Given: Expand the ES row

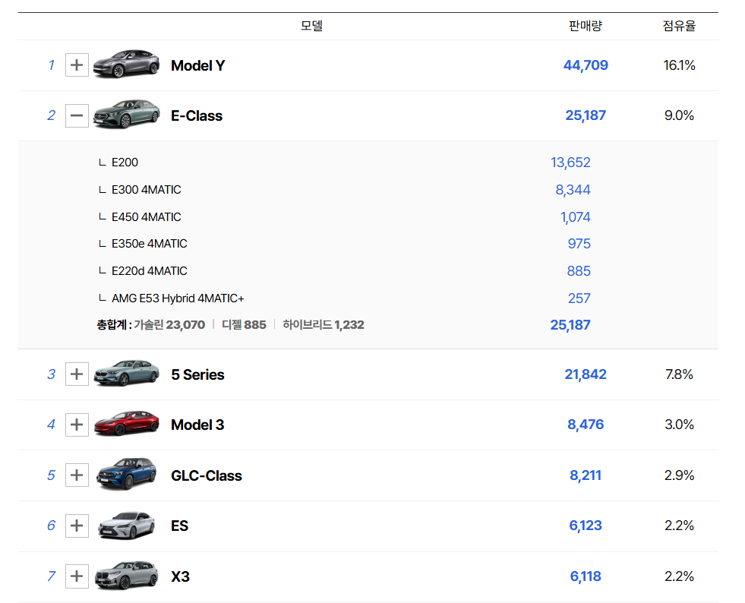Looking at the screenshot, I should [x=77, y=526].
